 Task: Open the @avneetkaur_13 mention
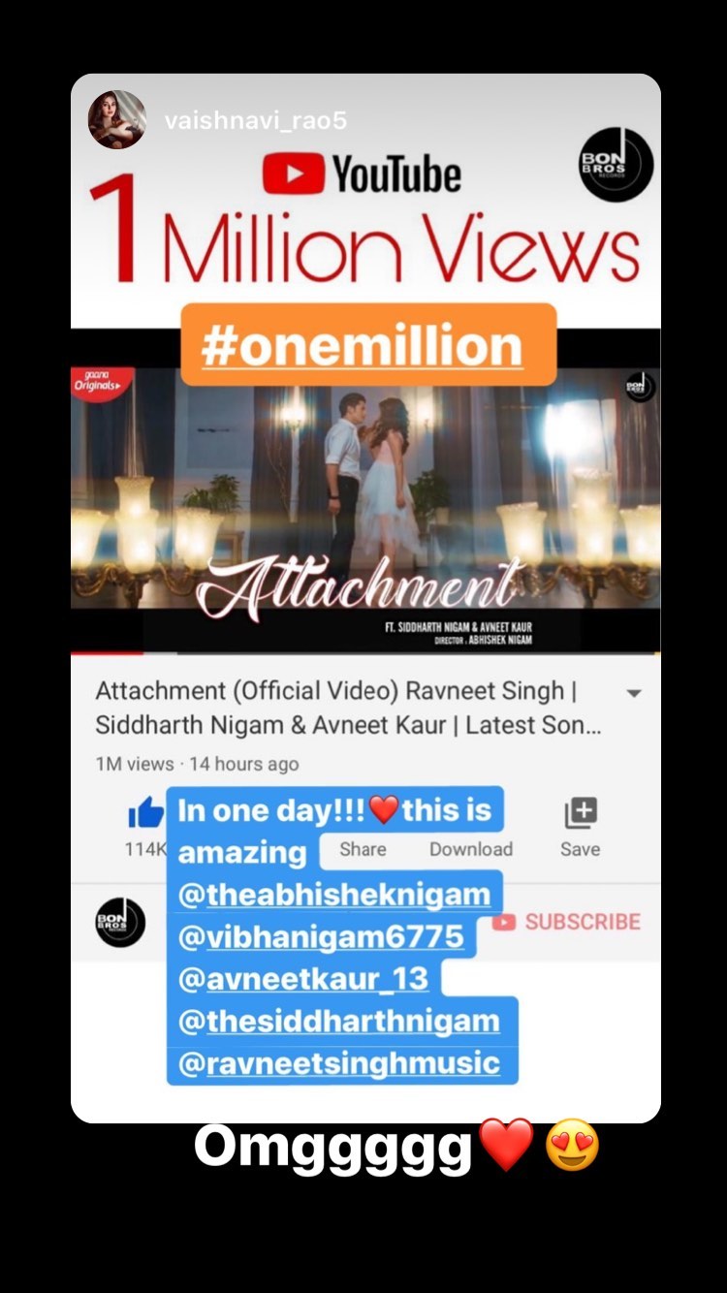point(303,978)
